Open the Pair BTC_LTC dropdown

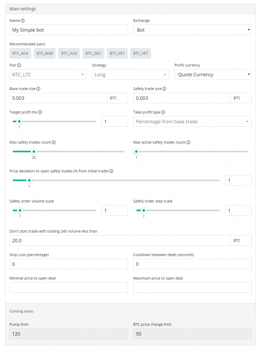48,75
